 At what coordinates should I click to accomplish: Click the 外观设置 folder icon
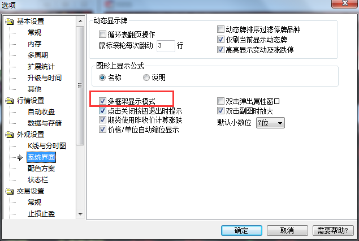10,135
